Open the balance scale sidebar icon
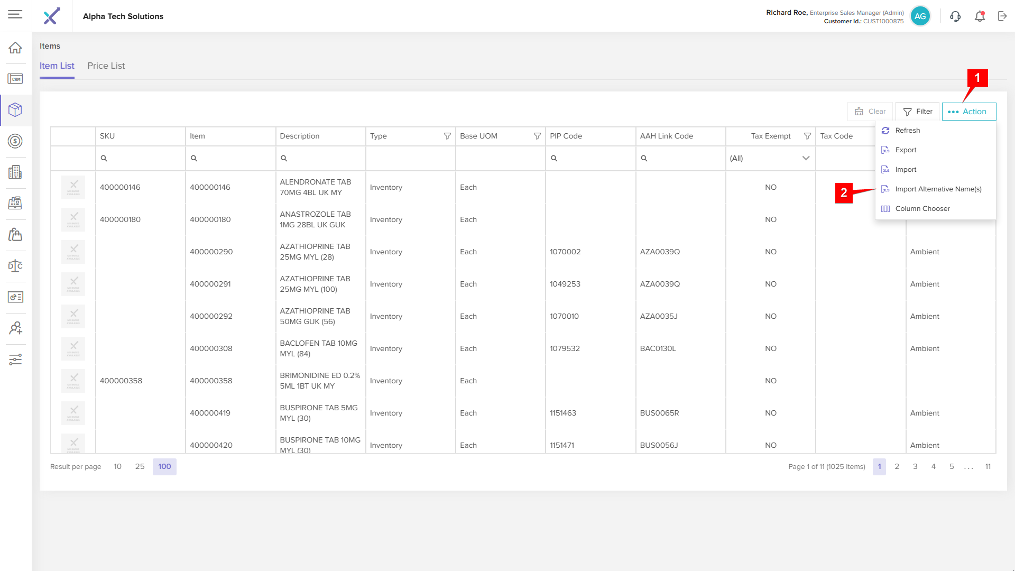The width and height of the screenshot is (1015, 571). click(x=15, y=265)
